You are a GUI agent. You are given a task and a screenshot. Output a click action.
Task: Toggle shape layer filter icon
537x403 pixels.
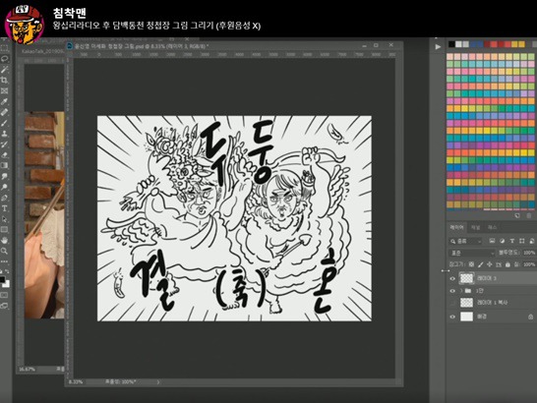pyautogui.click(x=521, y=241)
